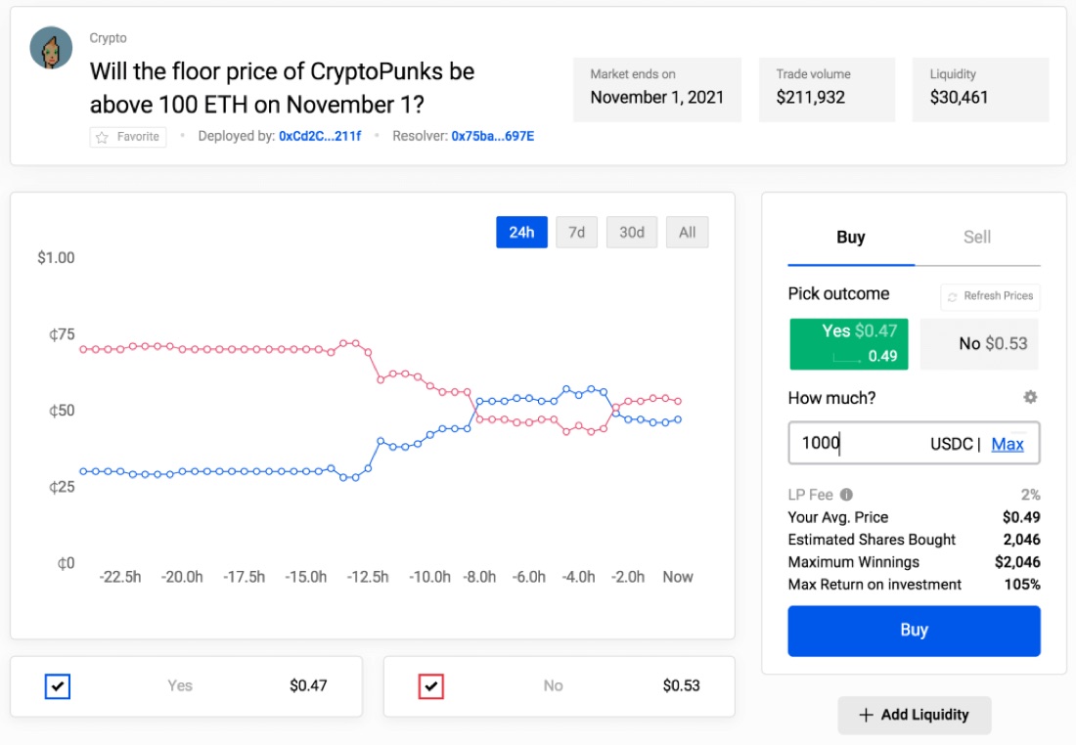This screenshot has width=1076, height=745.
Task: Click Refresh Prices button
Action: 990,296
